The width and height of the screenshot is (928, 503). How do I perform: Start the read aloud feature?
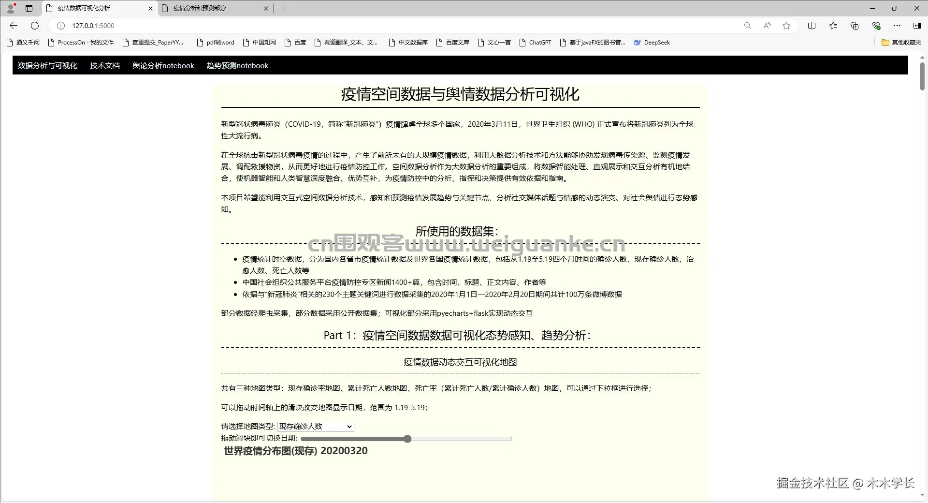pyautogui.click(x=767, y=26)
